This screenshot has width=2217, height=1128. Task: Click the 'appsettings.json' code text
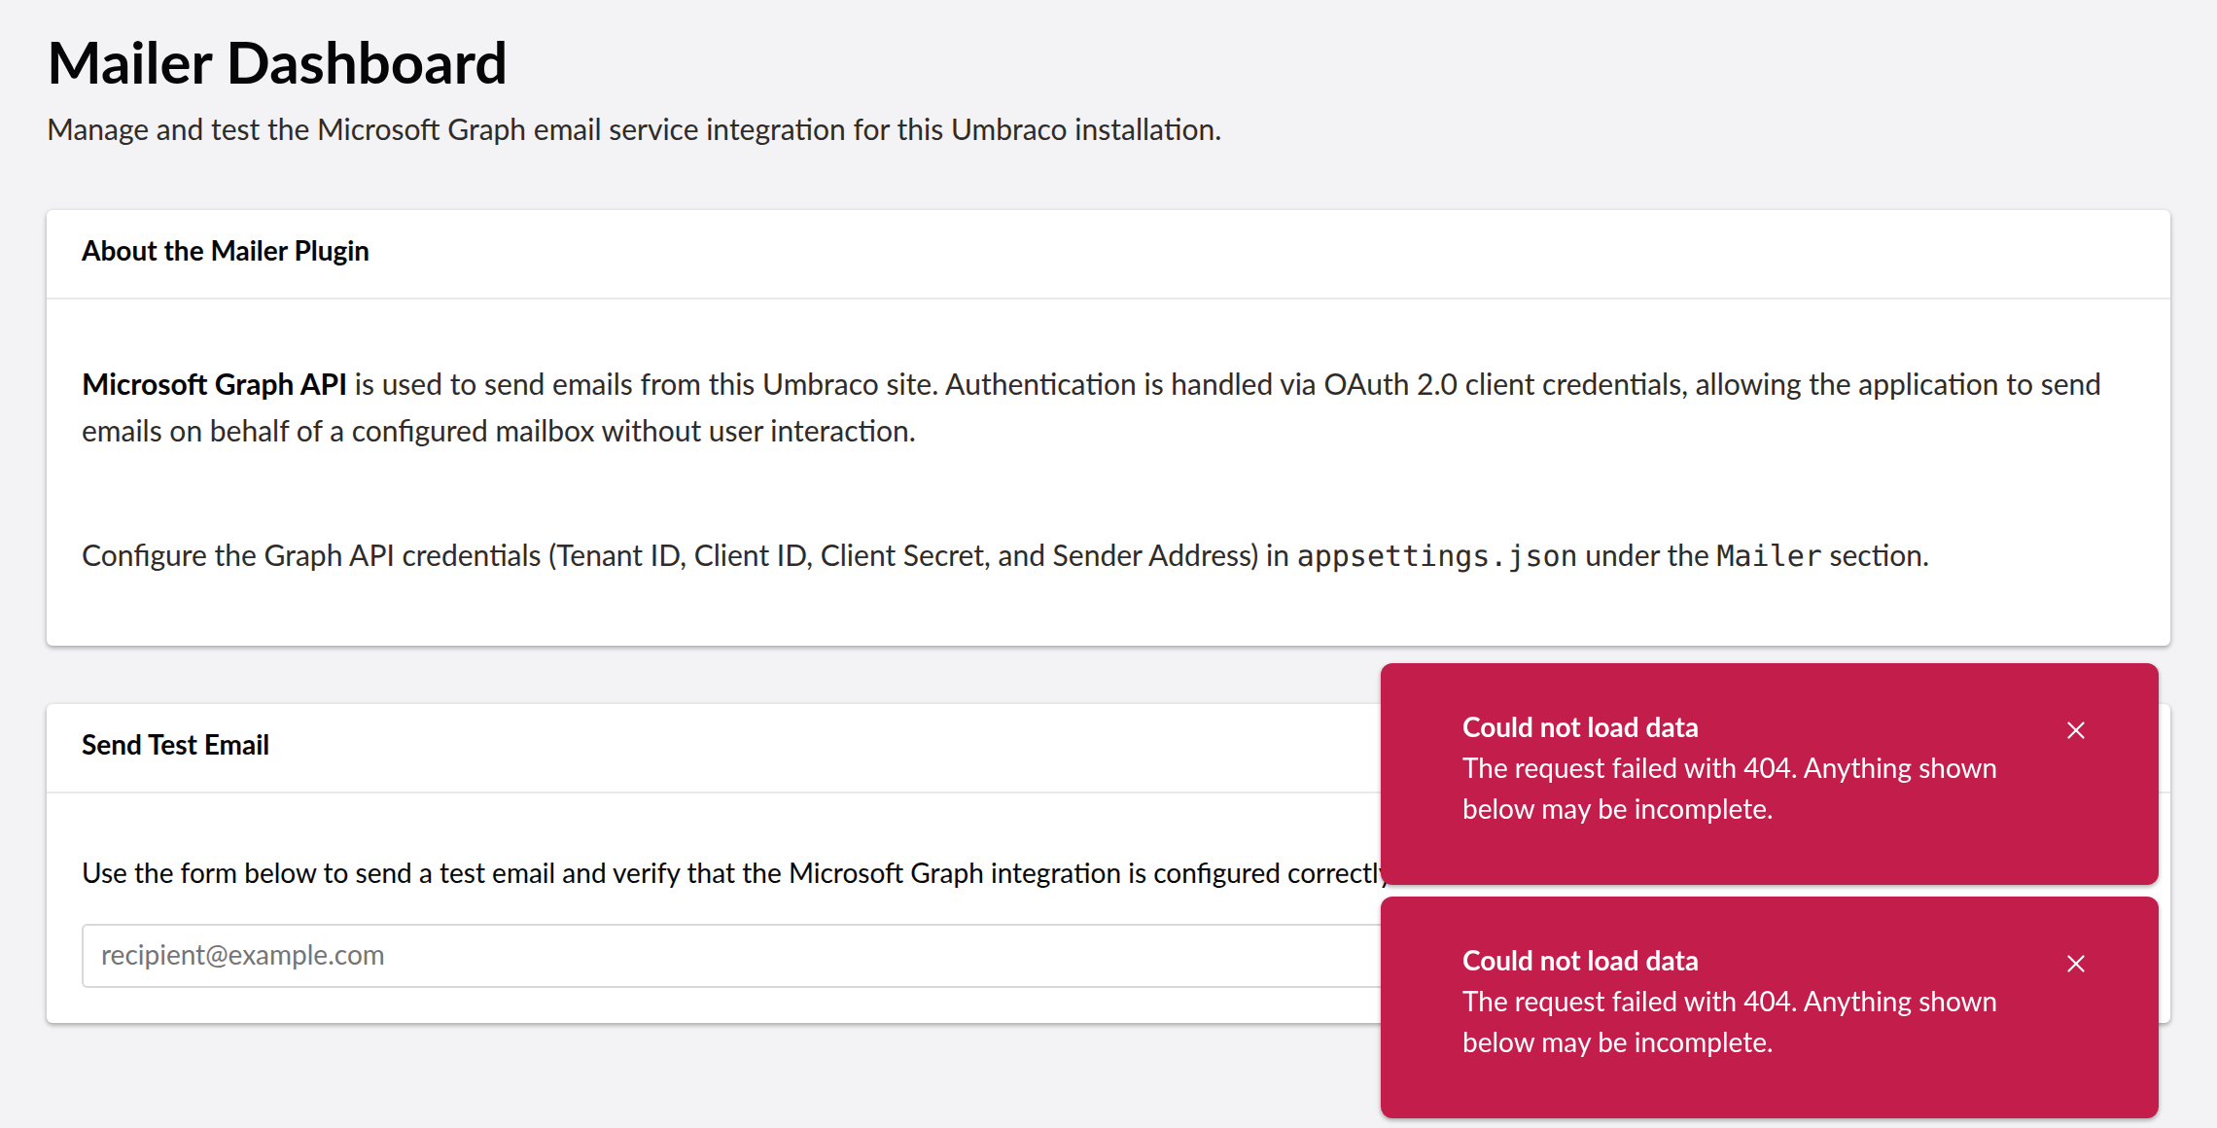point(1437,556)
